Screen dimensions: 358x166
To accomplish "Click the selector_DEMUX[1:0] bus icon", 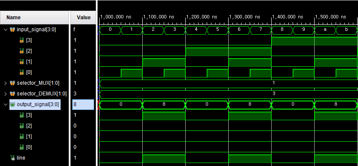I will click(x=12, y=94).
